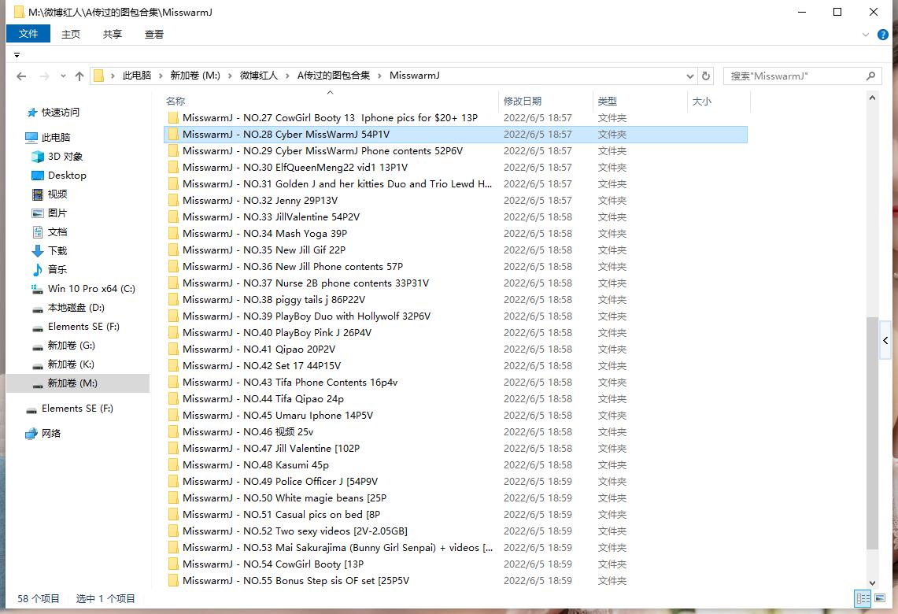Image resolution: width=898 pixels, height=614 pixels.
Task: Open the Quick Access Toolbar customize dropdown
Action: pyautogui.click(x=17, y=55)
